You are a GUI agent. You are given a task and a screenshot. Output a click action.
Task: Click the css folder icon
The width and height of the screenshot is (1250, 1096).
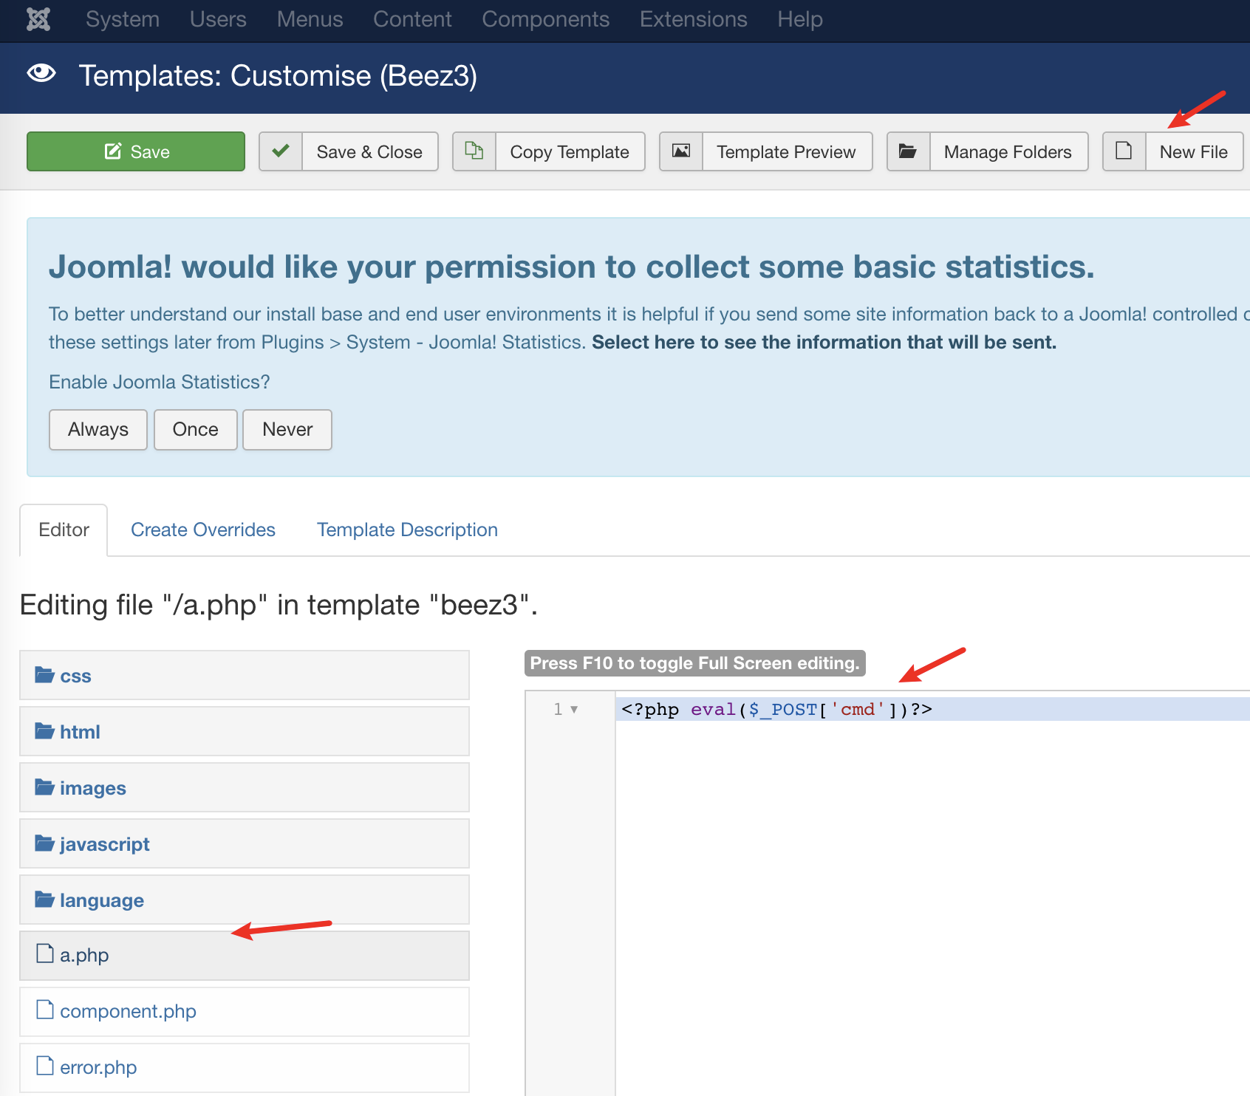pos(45,675)
